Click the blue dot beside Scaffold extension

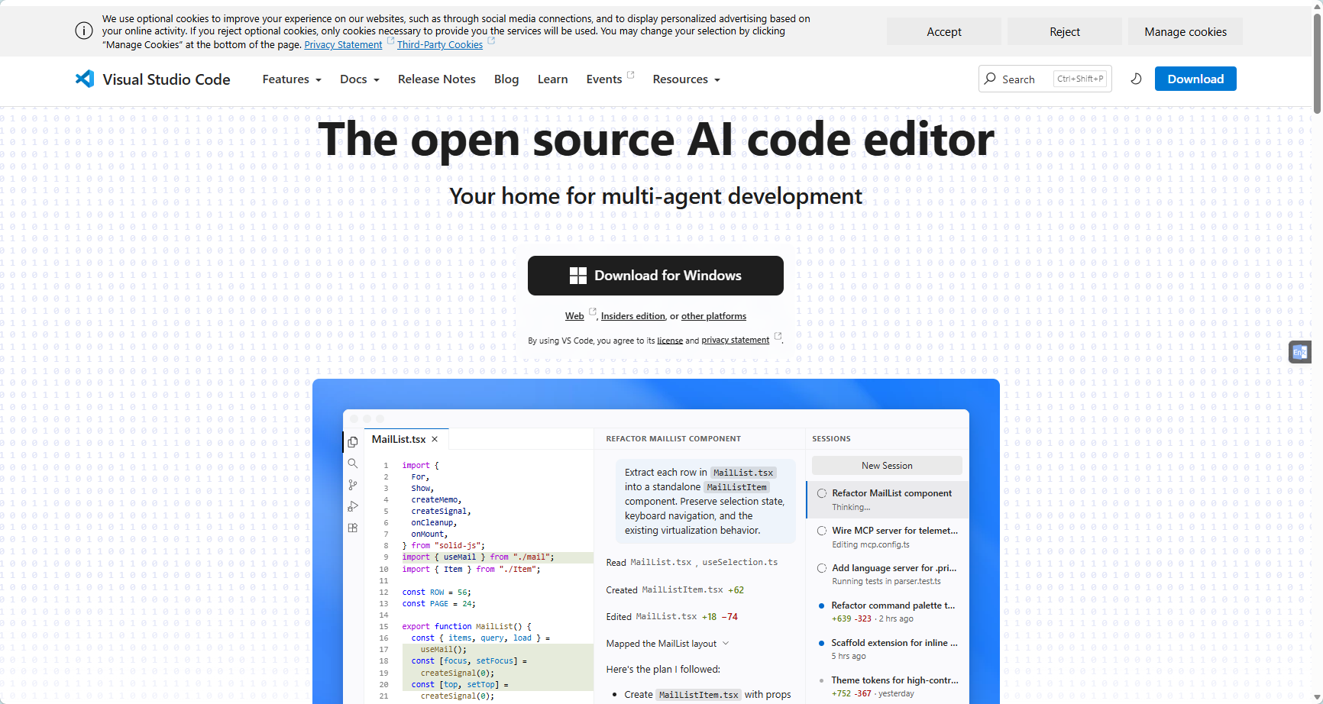tap(822, 643)
